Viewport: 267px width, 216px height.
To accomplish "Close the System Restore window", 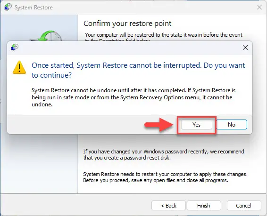I will pos(259,7).
